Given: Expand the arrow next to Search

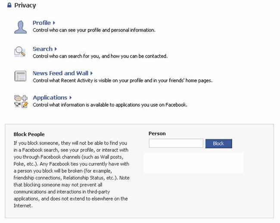Looking at the screenshot, I should [x=56, y=49].
